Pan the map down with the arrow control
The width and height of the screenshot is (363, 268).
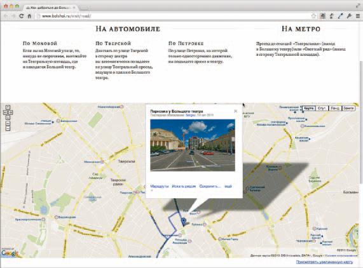(8, 118)
